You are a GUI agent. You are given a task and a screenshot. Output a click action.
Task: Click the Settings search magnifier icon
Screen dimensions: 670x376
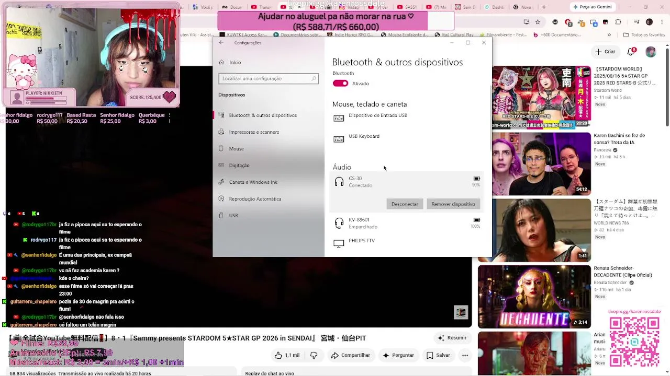pyautogui.click(x=314, y=78)
